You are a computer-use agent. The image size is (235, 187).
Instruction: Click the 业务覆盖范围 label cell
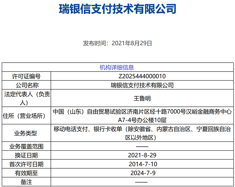[26, 146]
